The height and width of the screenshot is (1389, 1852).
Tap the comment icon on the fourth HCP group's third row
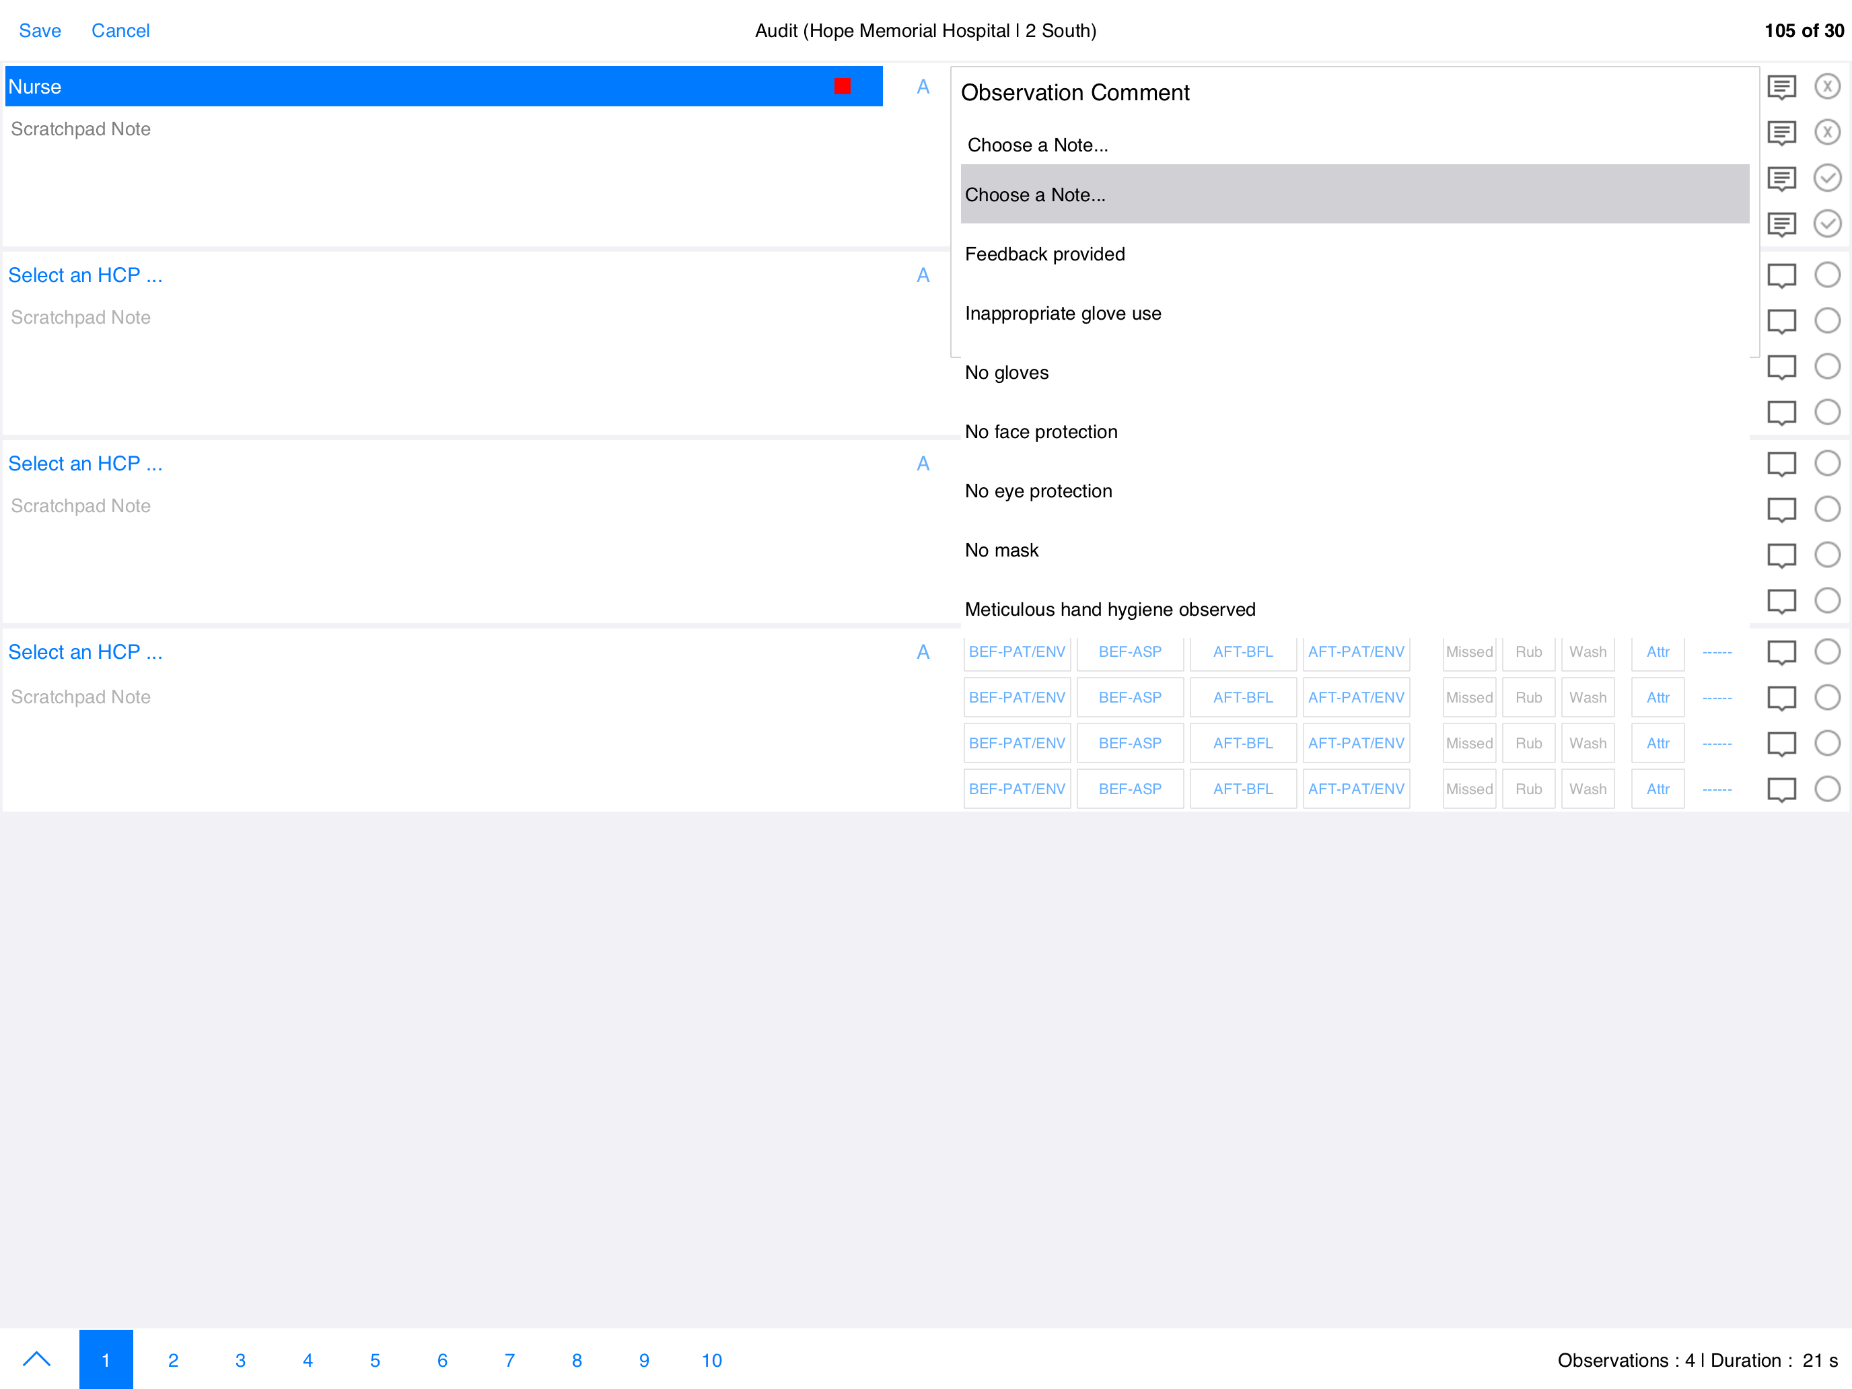pyautogui.click(x=1781, y=744)
